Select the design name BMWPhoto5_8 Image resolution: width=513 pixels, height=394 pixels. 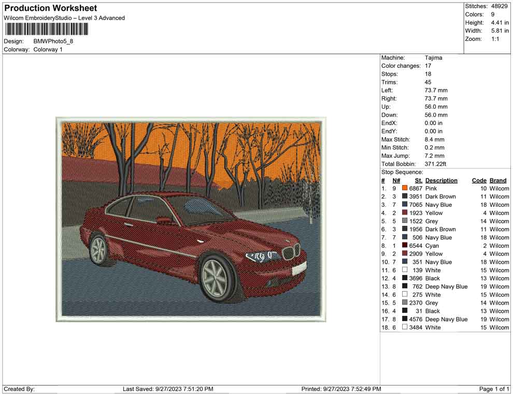[x=53, y=41]
